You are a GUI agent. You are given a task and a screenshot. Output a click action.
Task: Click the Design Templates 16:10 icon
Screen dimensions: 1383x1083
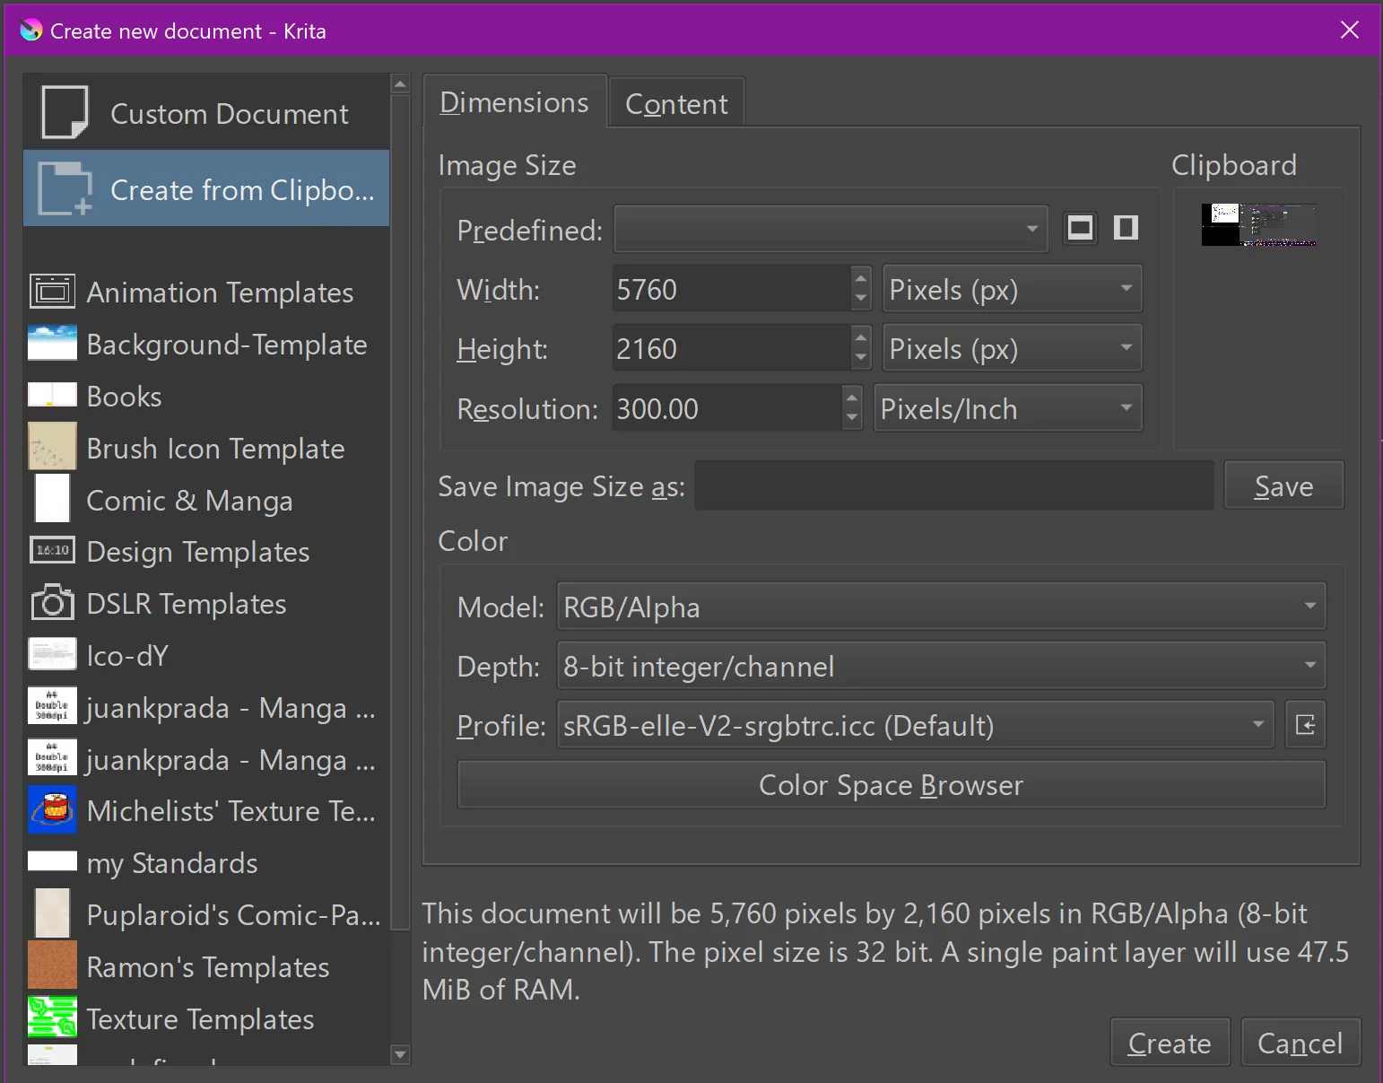(52, 550)
